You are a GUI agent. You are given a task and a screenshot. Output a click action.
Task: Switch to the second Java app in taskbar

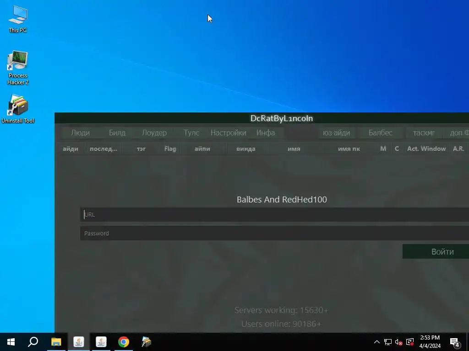(101, 342)
